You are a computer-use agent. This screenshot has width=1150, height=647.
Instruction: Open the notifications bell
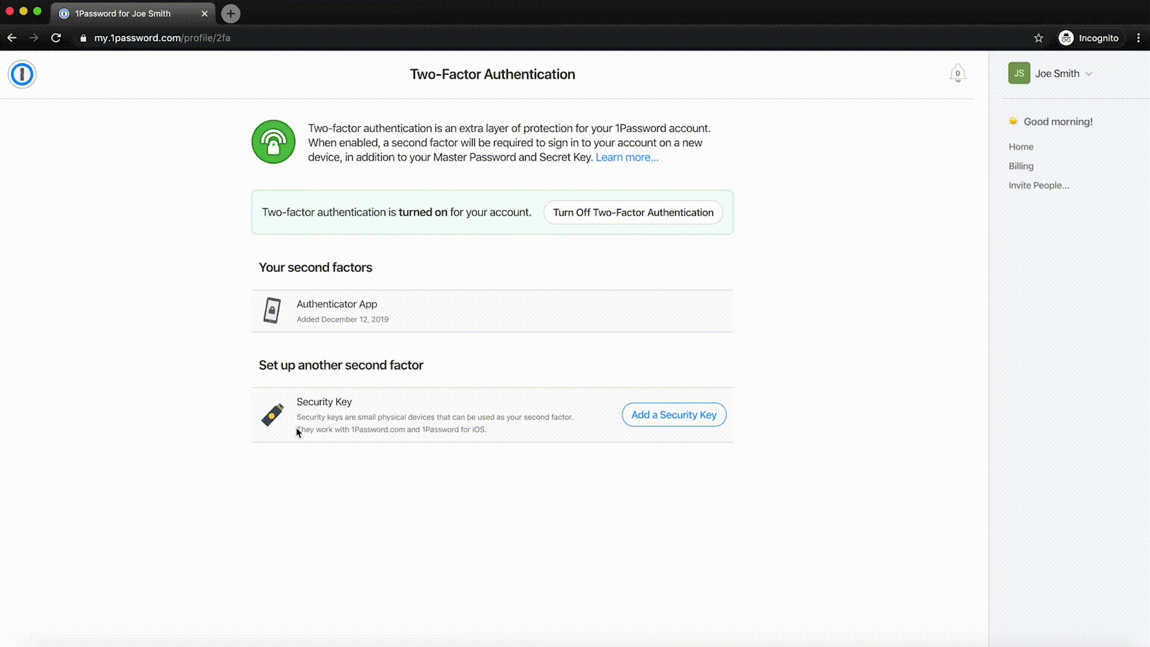(957, 73)
